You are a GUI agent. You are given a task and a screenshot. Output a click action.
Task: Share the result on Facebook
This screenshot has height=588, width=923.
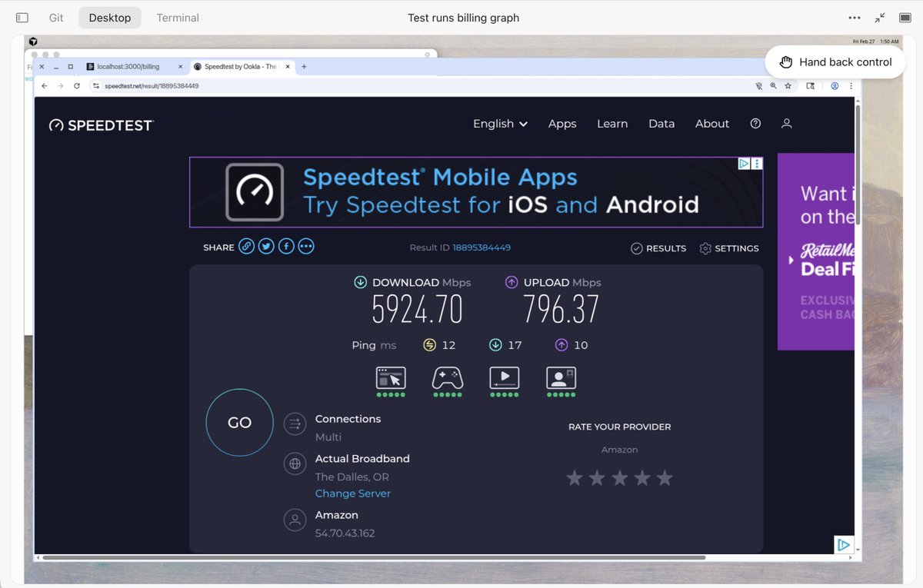286,247
